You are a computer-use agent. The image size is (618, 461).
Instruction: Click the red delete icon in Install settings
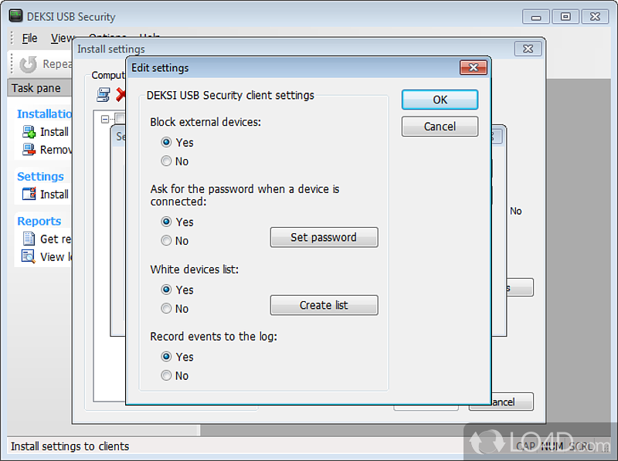coord(121,95)
